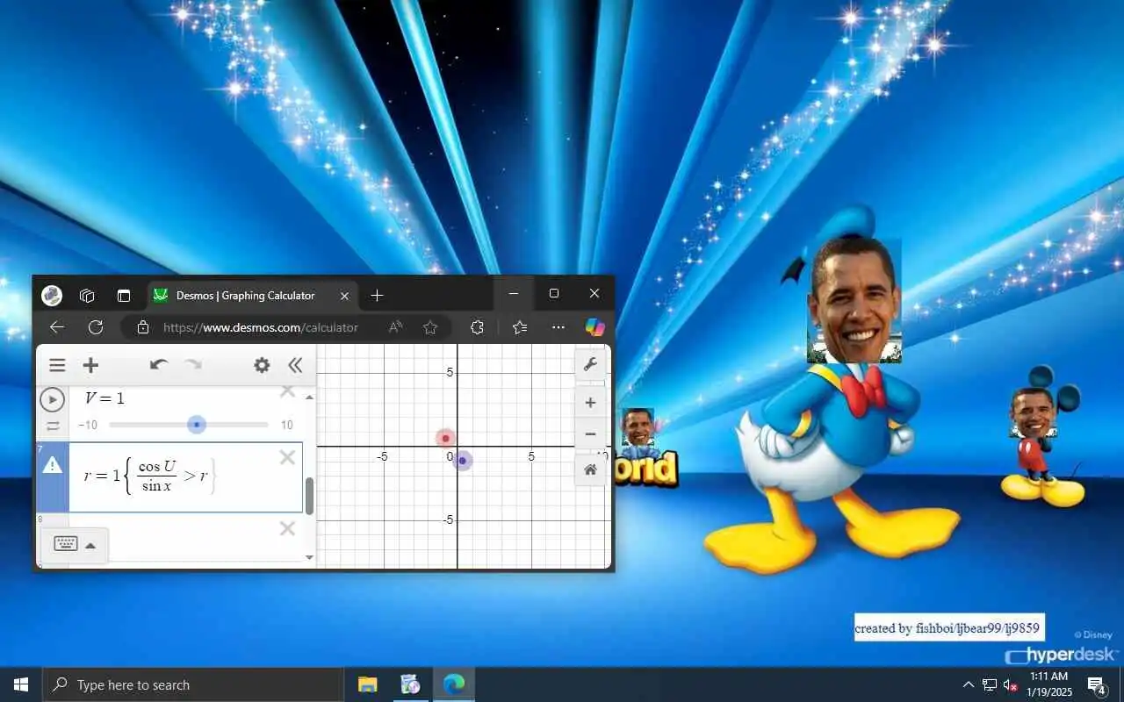The image size is (1124, 702).
Task: Click the V slider upper bound 10
Action: tap(286, 425)
